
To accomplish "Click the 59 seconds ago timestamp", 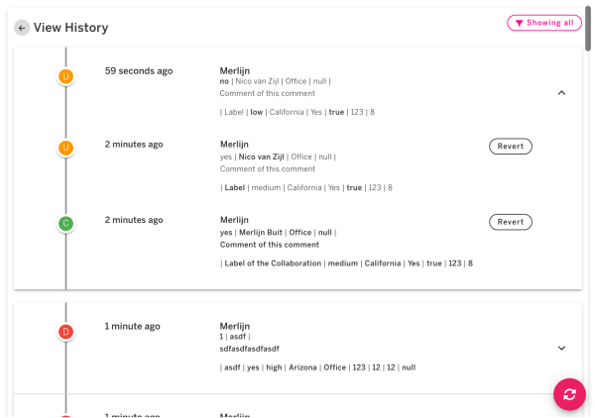I will coord(139,70).
